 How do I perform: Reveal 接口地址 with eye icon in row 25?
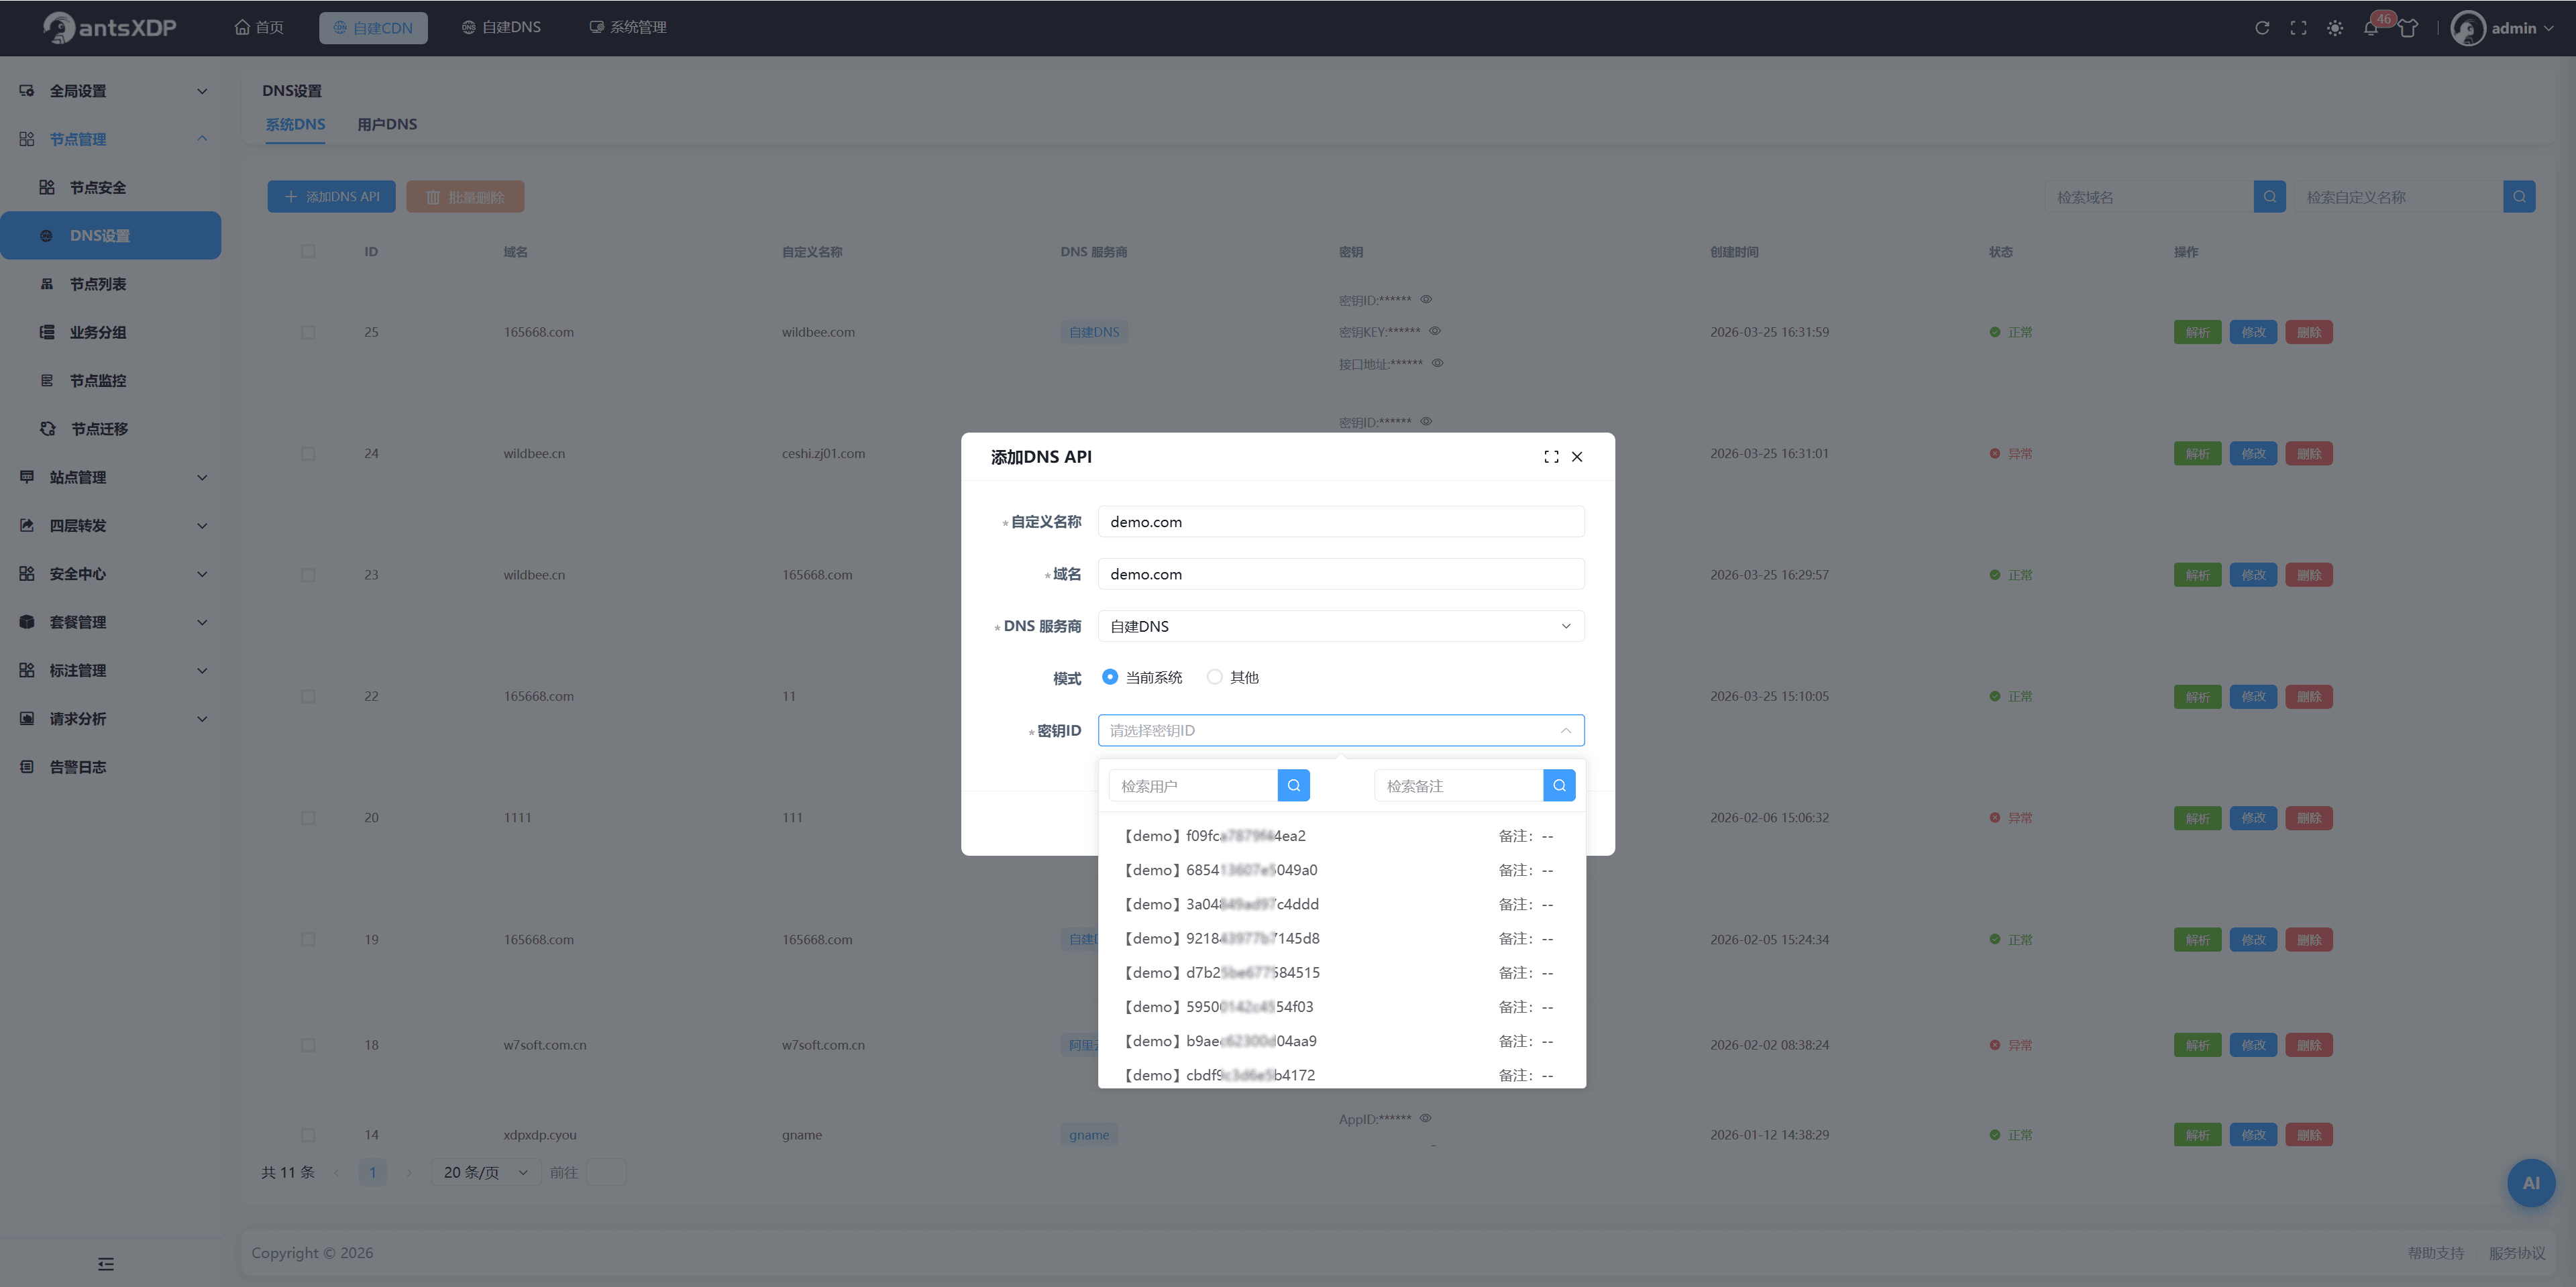click(1437, 363)
